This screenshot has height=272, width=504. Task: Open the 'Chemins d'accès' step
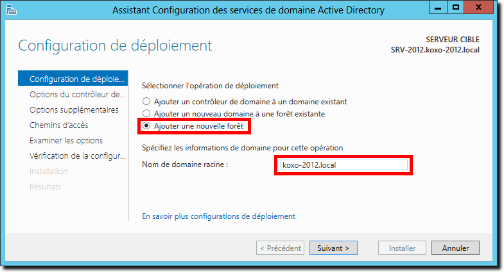59,125
